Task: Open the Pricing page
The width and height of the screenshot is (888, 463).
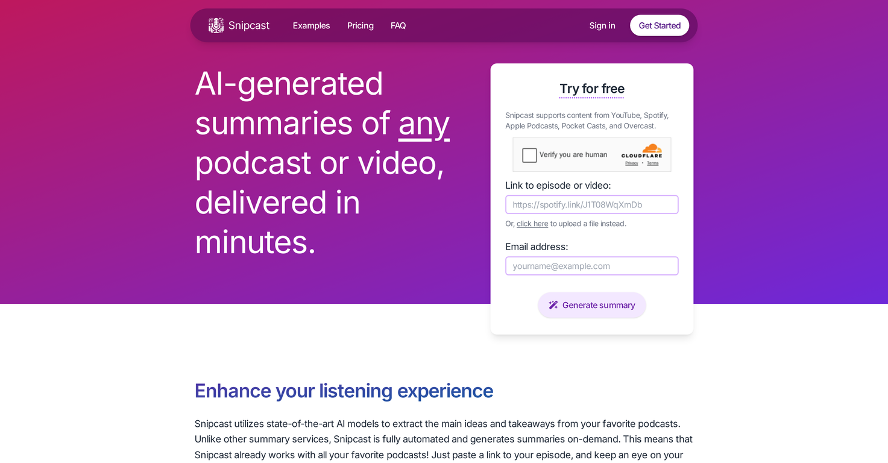Action: [360, 25]
